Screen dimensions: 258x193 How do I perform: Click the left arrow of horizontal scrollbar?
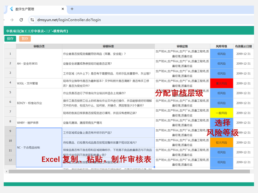pyautogui.click(x=6, y=172)
